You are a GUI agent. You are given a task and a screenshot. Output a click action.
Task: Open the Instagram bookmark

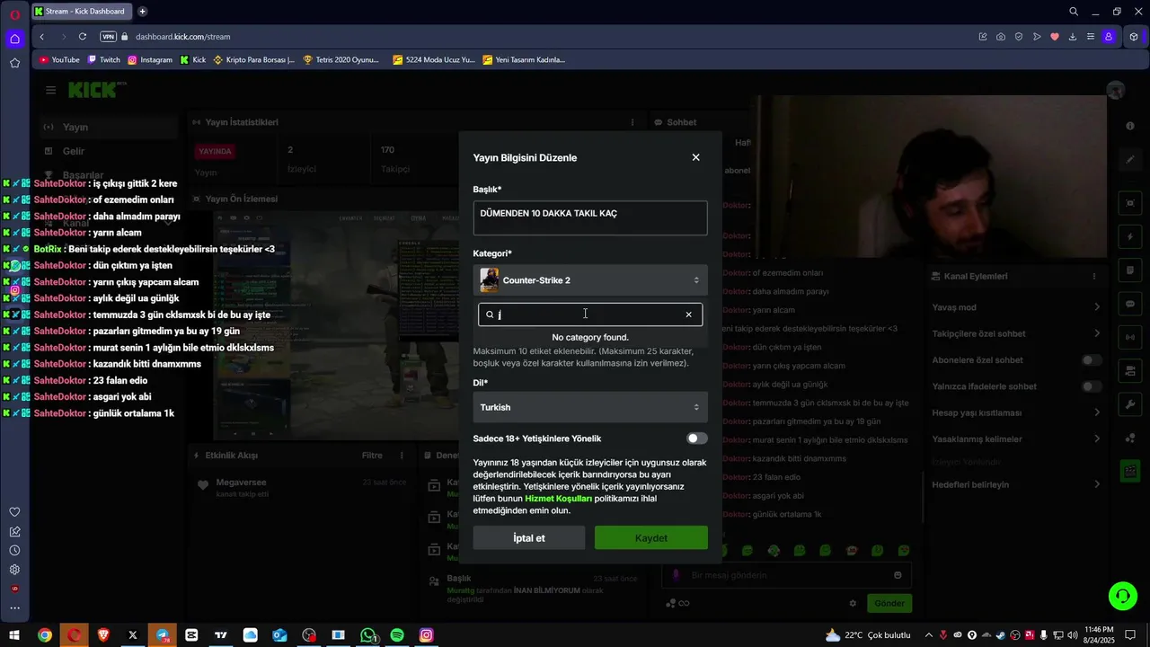pos(150,60)
